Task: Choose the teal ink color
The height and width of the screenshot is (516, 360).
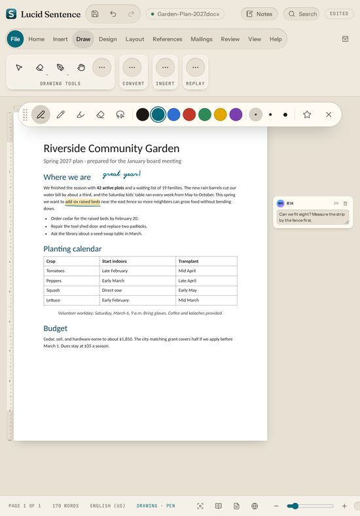Action: tap(158, 115)
